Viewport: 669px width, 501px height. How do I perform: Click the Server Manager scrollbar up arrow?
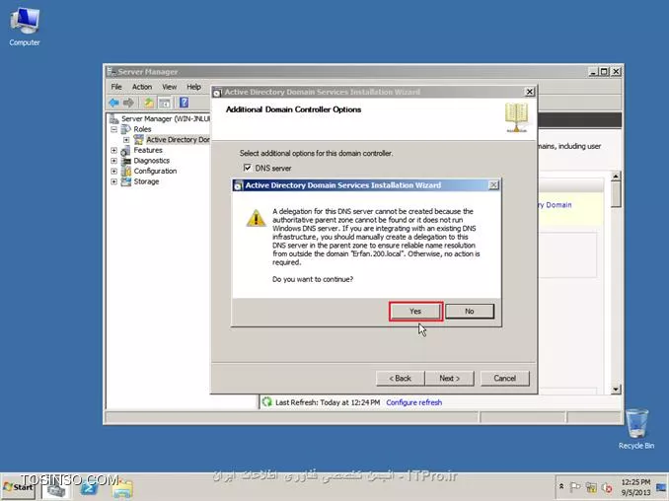tap(616, 176)
